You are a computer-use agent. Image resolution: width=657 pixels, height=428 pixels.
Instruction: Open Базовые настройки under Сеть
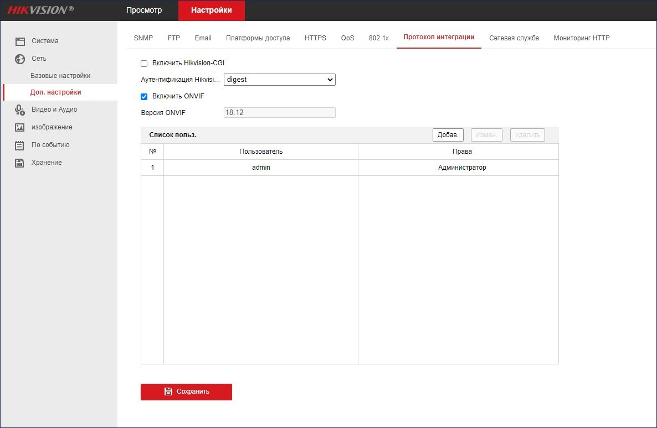click(60, 76)
